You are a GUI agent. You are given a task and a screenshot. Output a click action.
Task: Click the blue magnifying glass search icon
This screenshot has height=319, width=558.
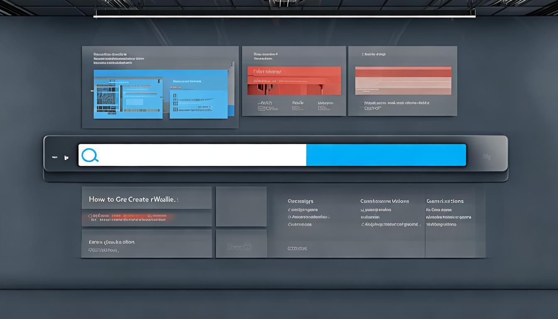(90, 155)
